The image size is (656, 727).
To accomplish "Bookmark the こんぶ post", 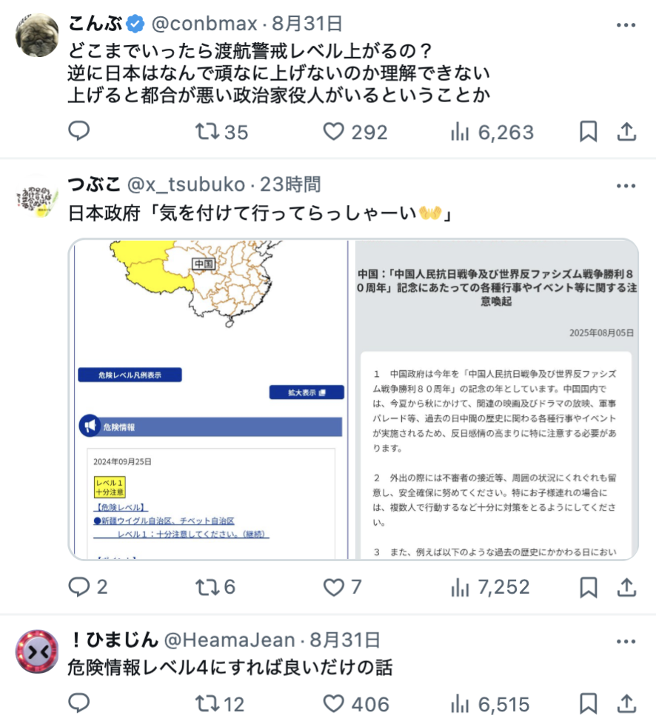I will click(589, 132).
